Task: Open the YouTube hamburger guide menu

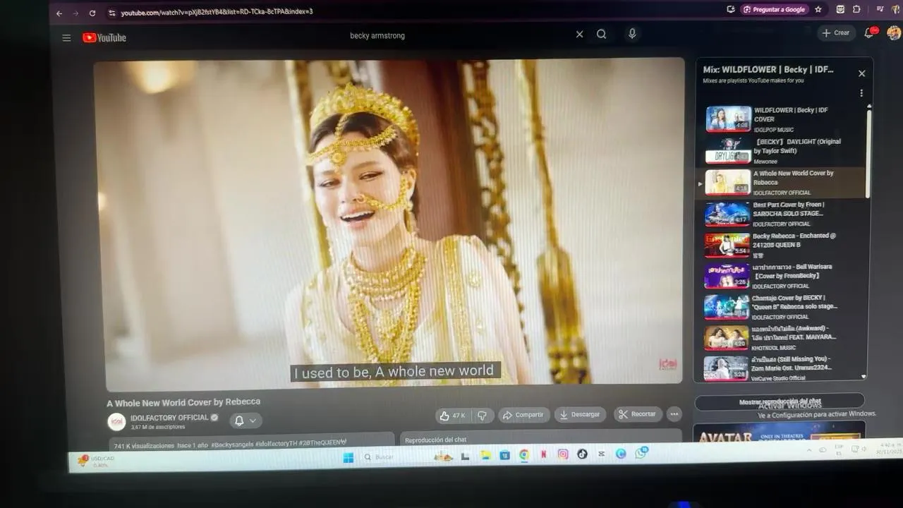Action: pos(66,37)
